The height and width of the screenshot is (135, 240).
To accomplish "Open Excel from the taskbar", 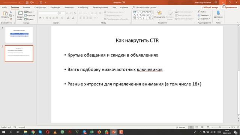I will (x=92, y=132).
